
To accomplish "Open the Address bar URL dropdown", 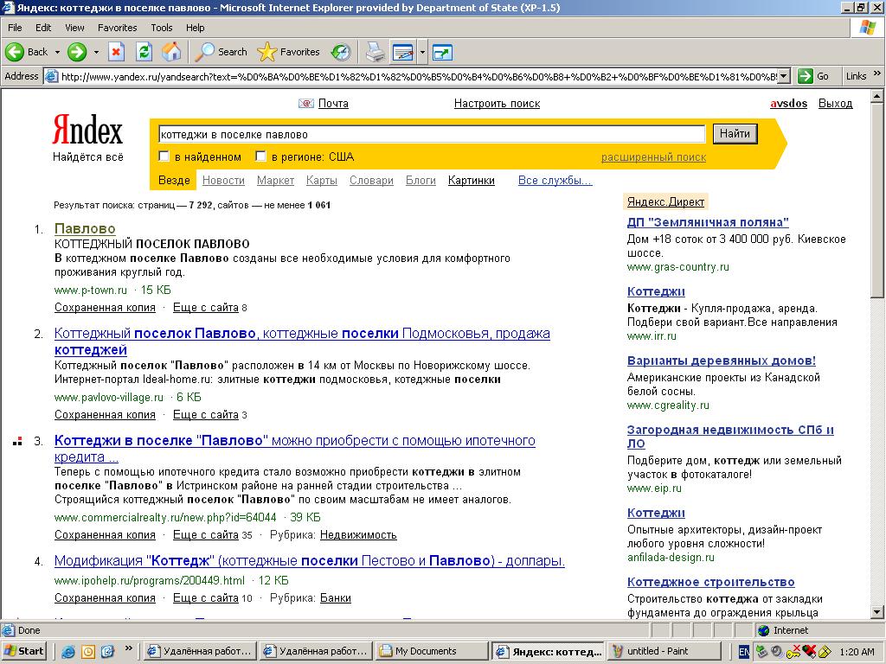I will point(784,76).
